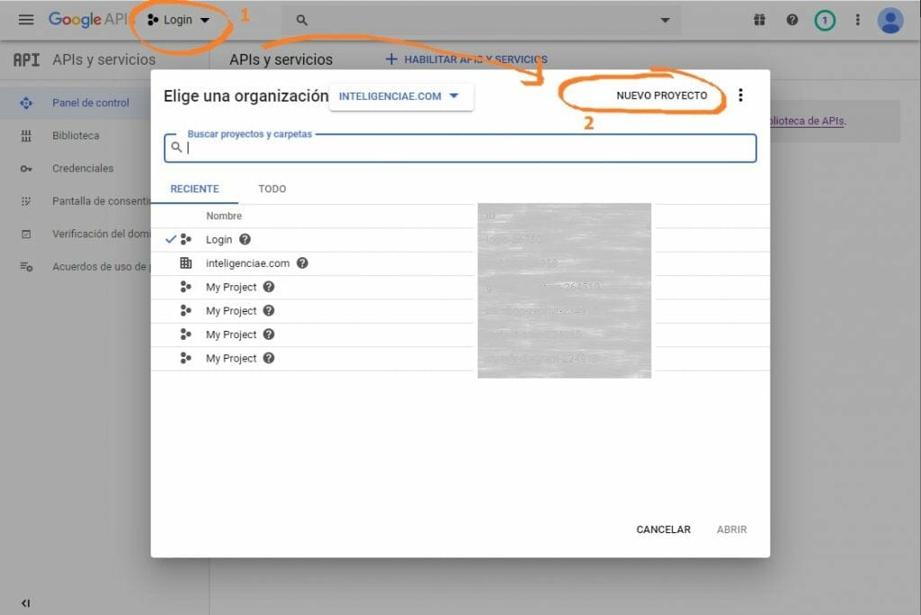Click the NUEVO PROYECTO button

pyautogui.click(x=661, y=95)
